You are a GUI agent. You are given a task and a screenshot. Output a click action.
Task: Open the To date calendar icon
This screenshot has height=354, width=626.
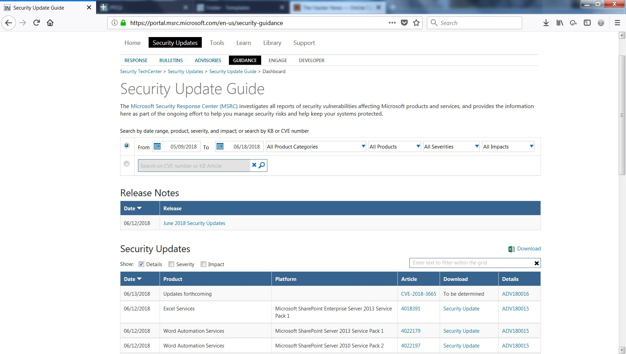tap(220, 146)
